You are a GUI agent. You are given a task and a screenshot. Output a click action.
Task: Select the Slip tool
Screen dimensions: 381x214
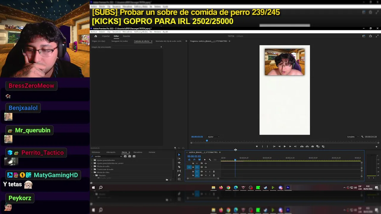pos(179,171)
